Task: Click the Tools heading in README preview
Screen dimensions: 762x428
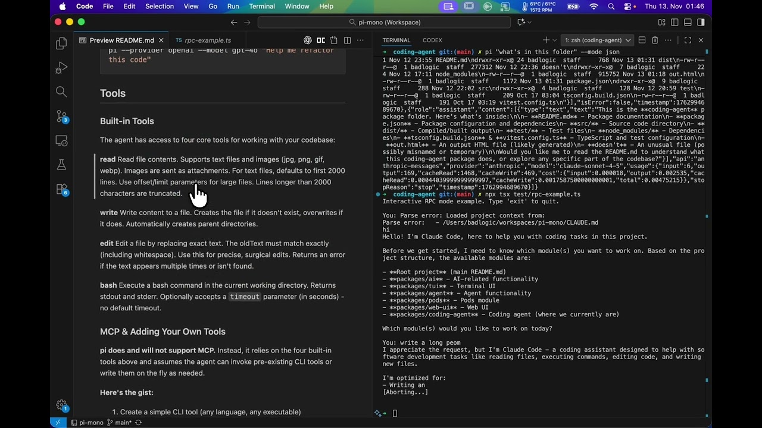Action: click(113, 93)
